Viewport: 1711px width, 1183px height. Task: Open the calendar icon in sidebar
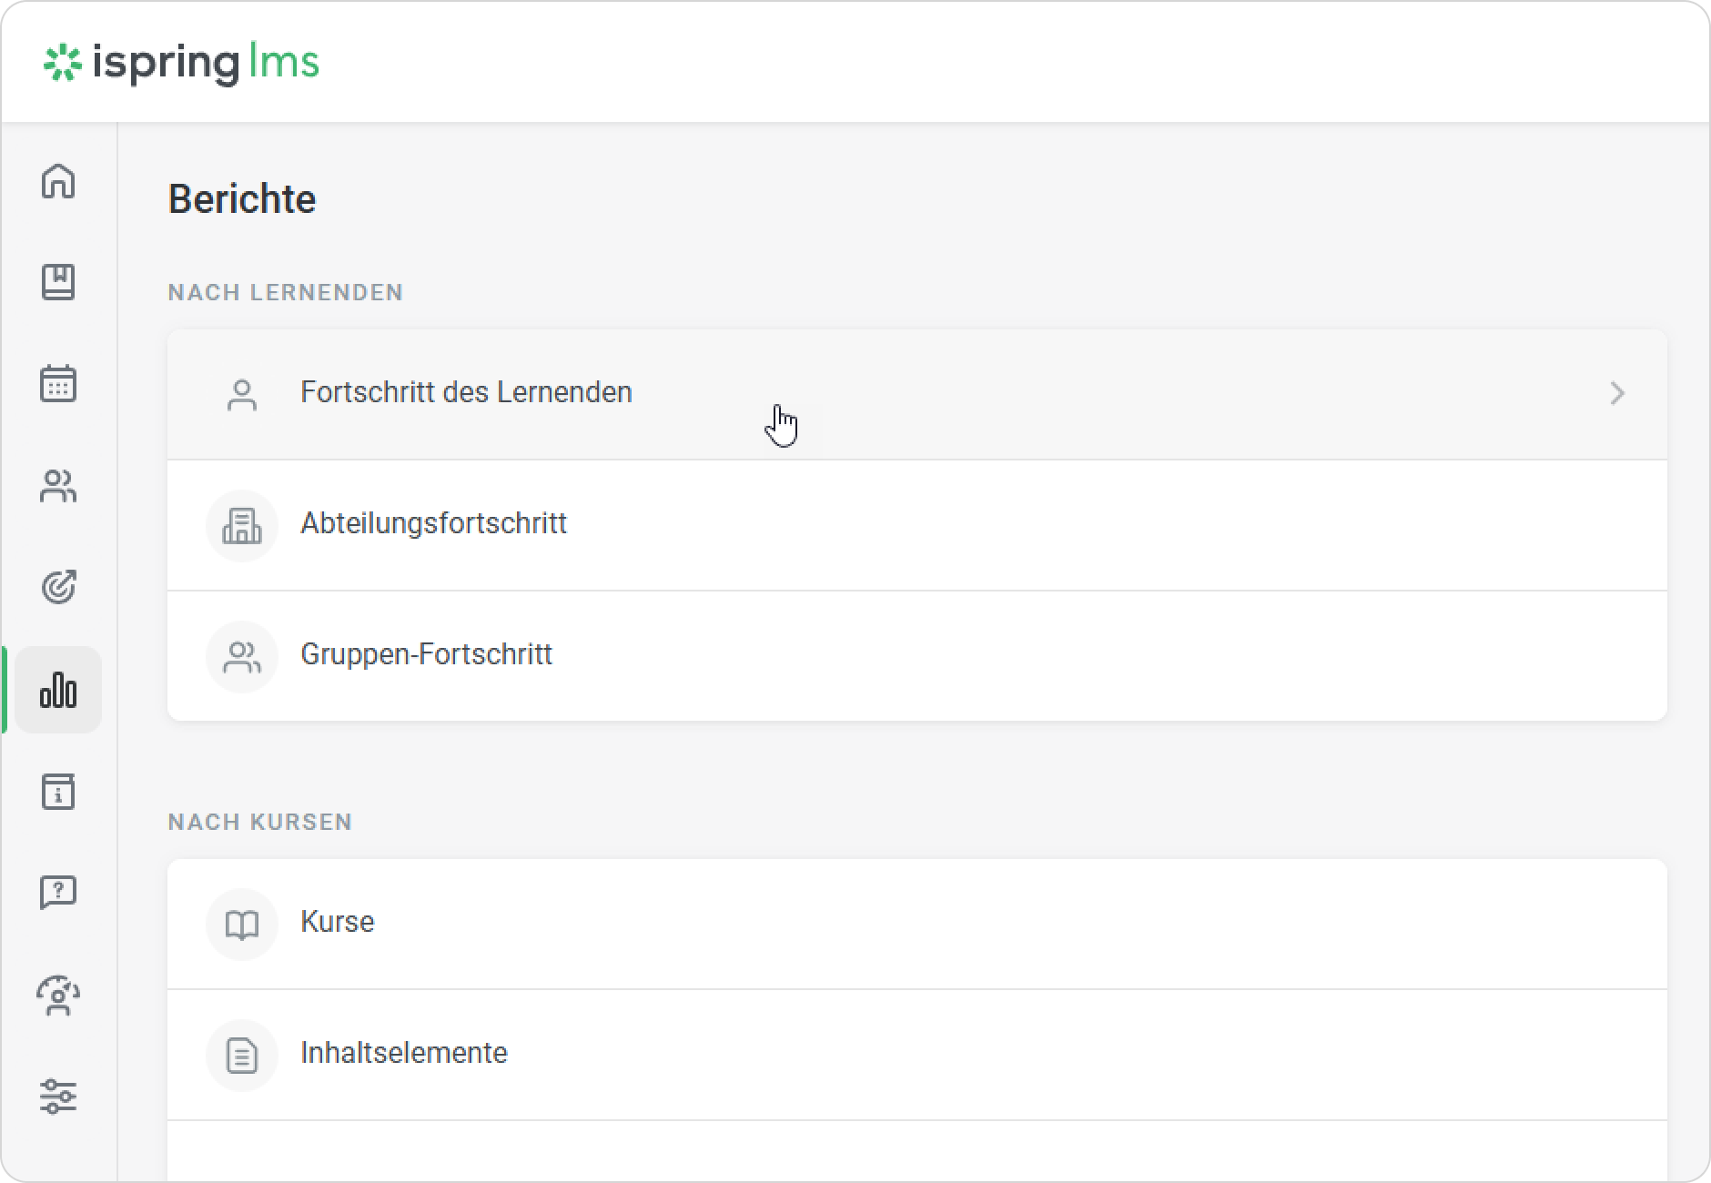click(x=58, y=385)
